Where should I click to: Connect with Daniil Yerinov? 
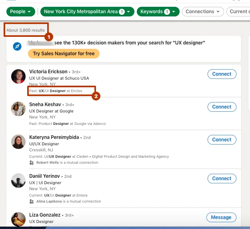[x=222, y=179]
